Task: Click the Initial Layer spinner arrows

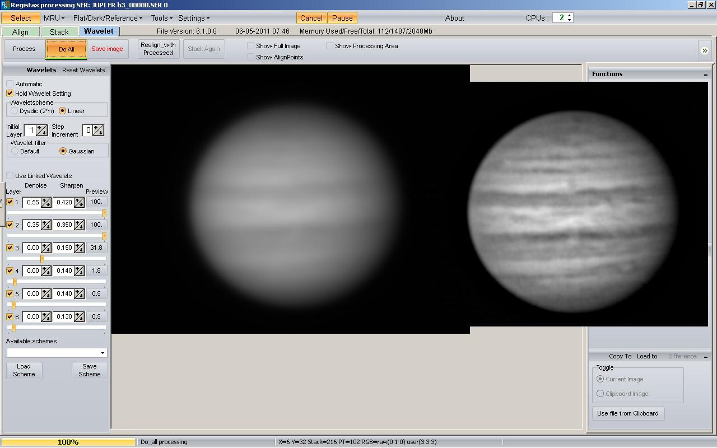Action: coord(42,130)
